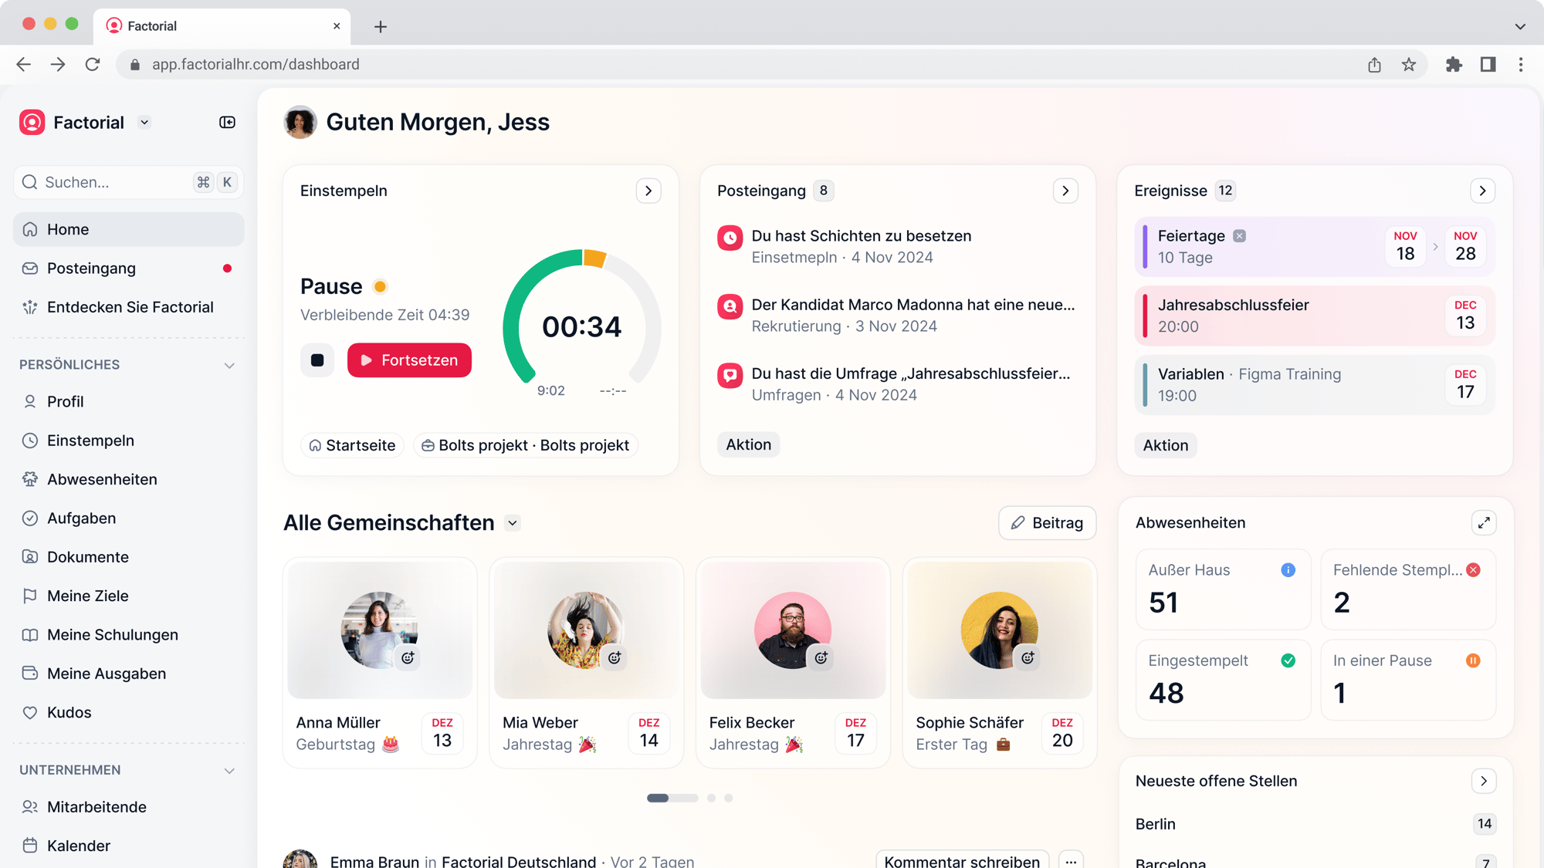Open Meine Ziele in the sidebar
Screen dimensions: 1544x868
click(129, 596)
